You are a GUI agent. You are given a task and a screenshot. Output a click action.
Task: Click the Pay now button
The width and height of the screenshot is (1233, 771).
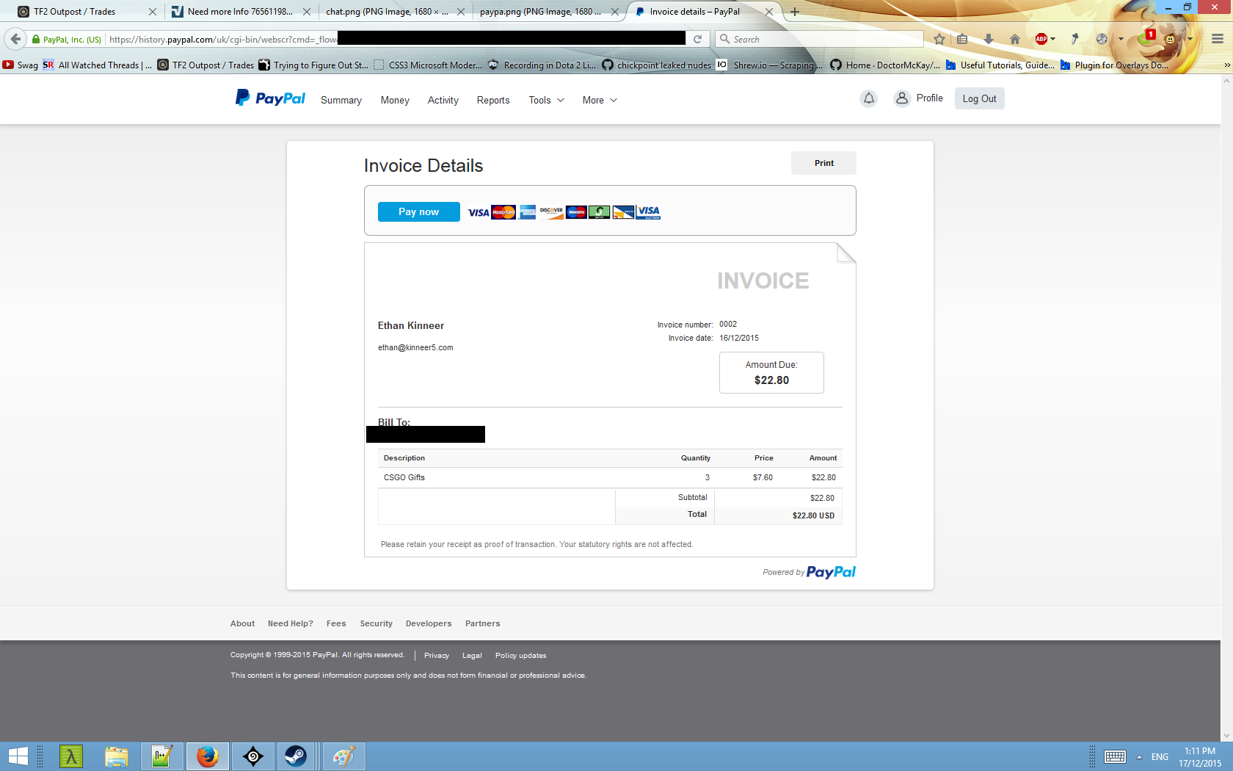(x=418, y=211)
